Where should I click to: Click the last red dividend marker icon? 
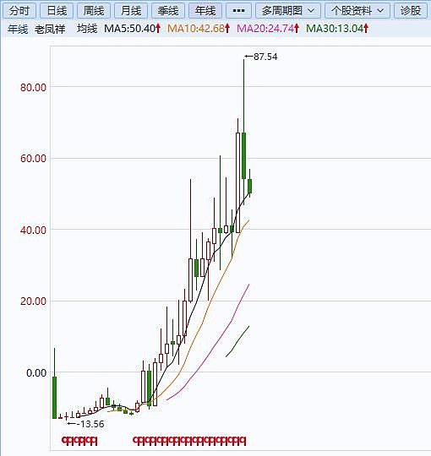coord(243,441)
